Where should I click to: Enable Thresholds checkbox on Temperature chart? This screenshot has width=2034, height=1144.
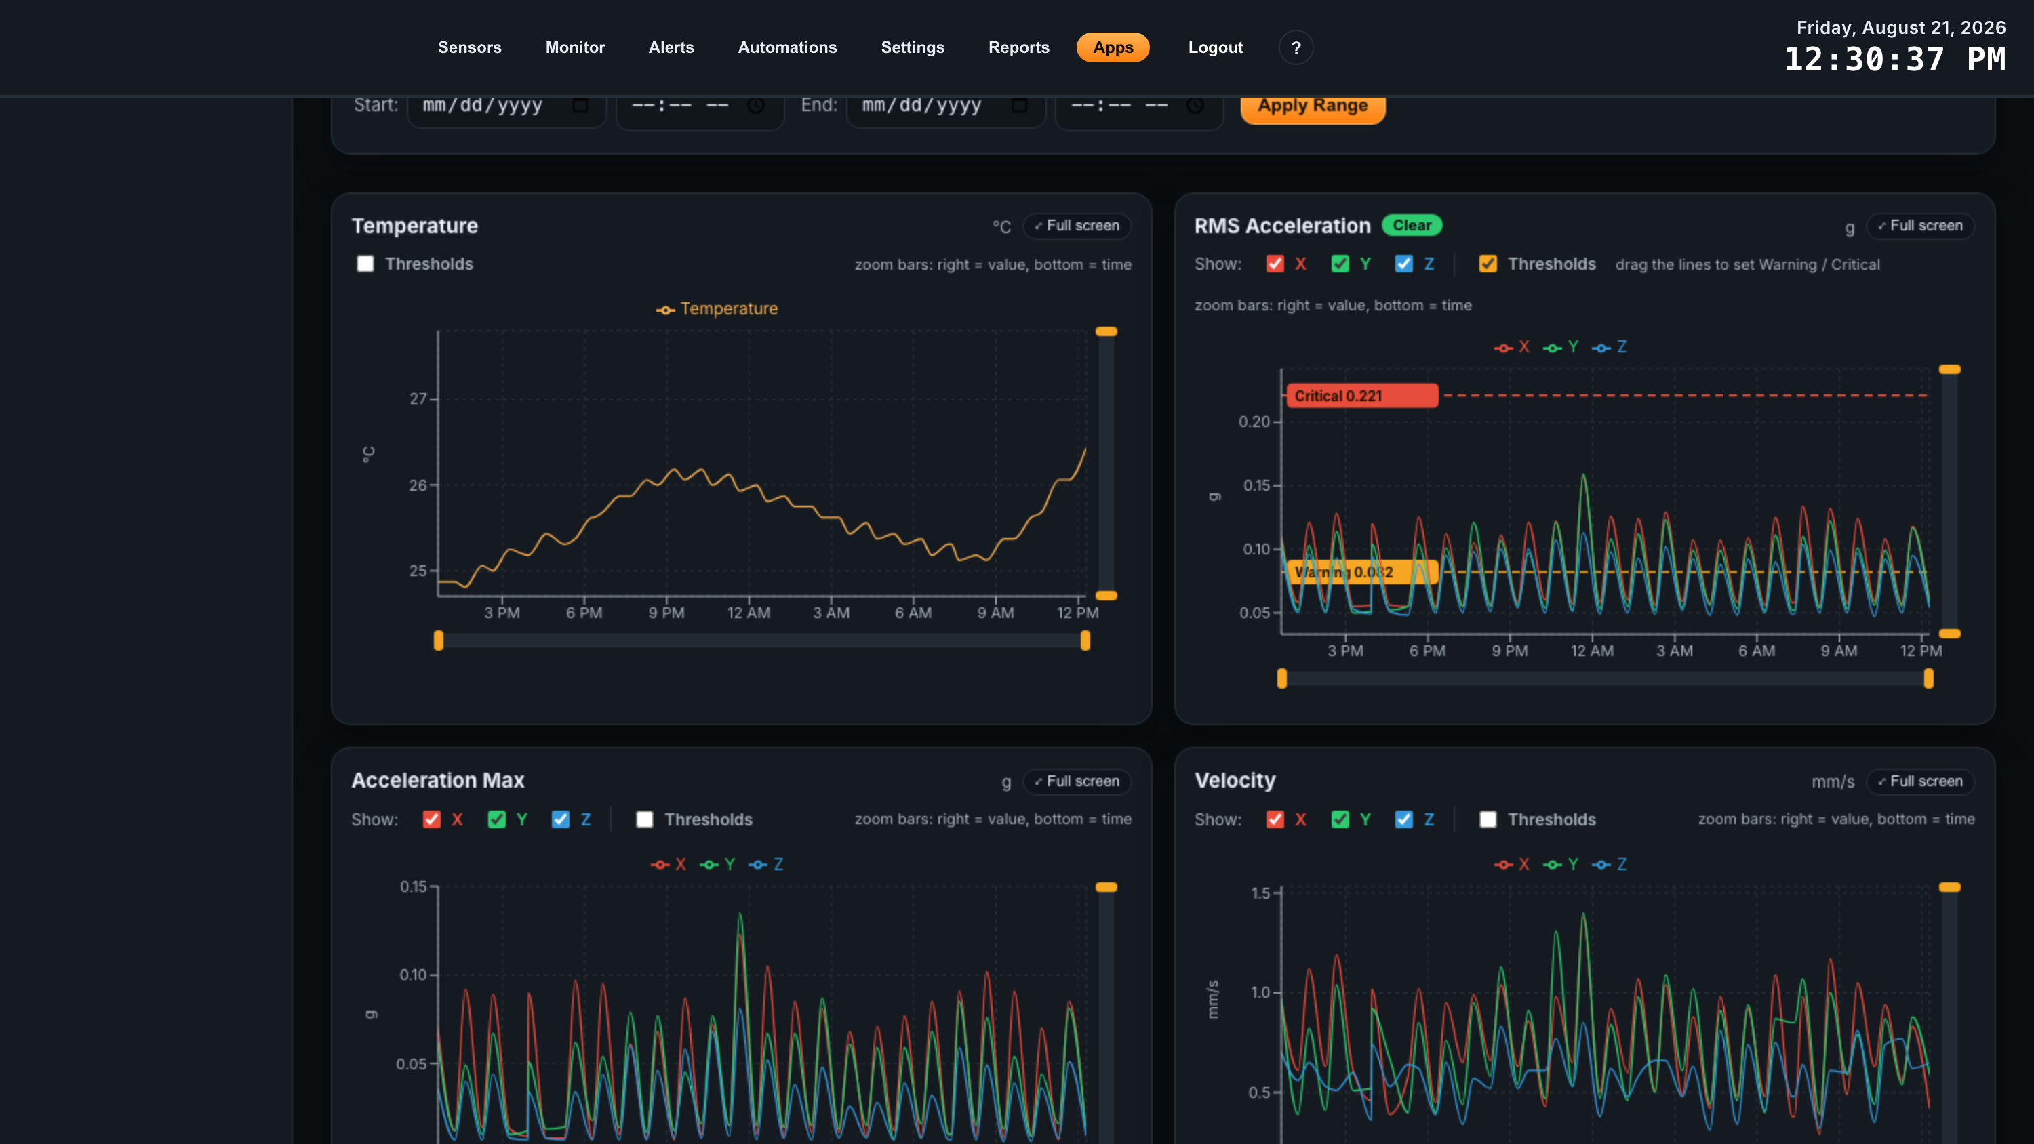(365, 264)
